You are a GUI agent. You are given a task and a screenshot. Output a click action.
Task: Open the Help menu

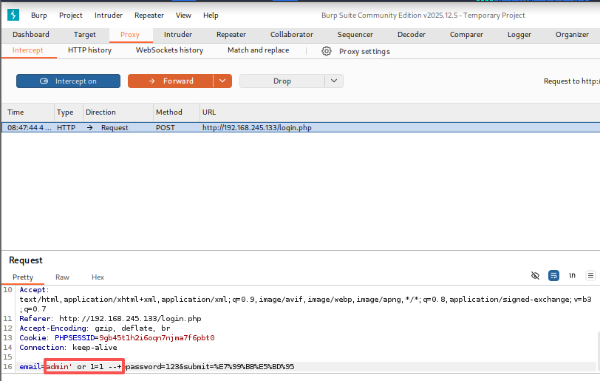211,16
